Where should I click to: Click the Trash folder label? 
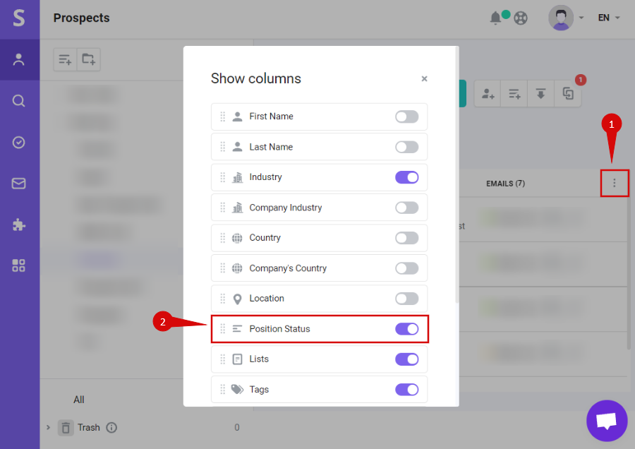pos(89,428)
